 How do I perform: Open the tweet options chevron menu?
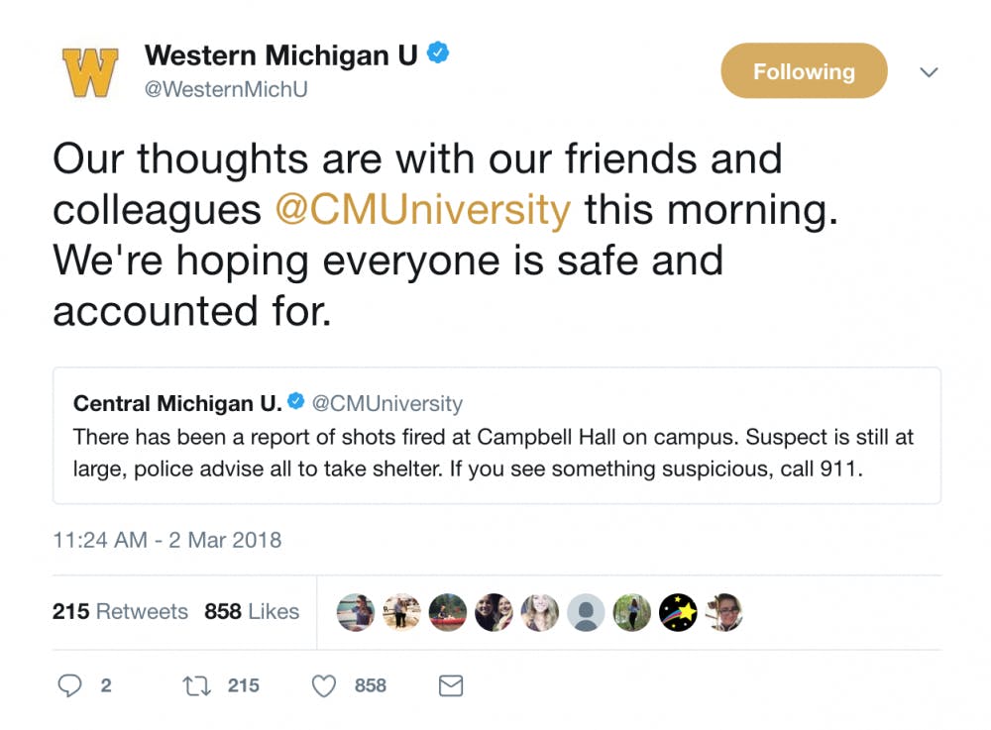tap(929, 72)
